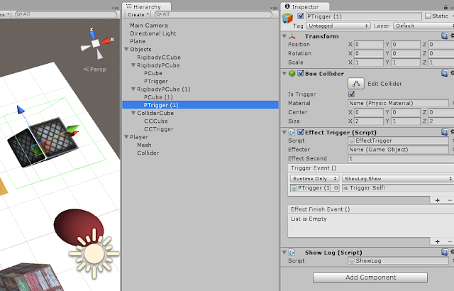Click the object picker circle beside PTrigger (1 field
The image size is (454, 291).
(x=336, y=188)
